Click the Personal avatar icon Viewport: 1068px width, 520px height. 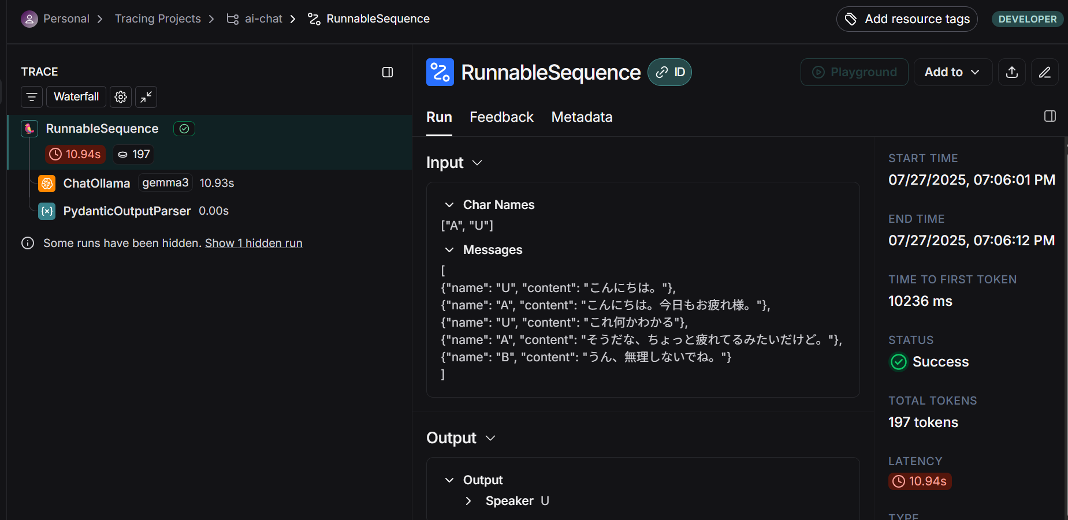(x=29, y=19)
